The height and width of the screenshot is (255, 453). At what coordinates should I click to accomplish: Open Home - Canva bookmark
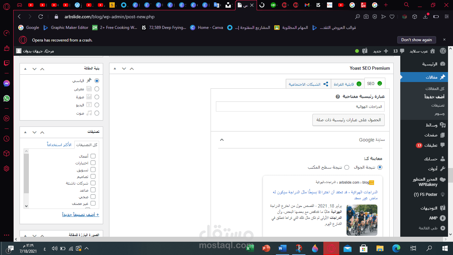pyautogui.click(x=207, y=28)
